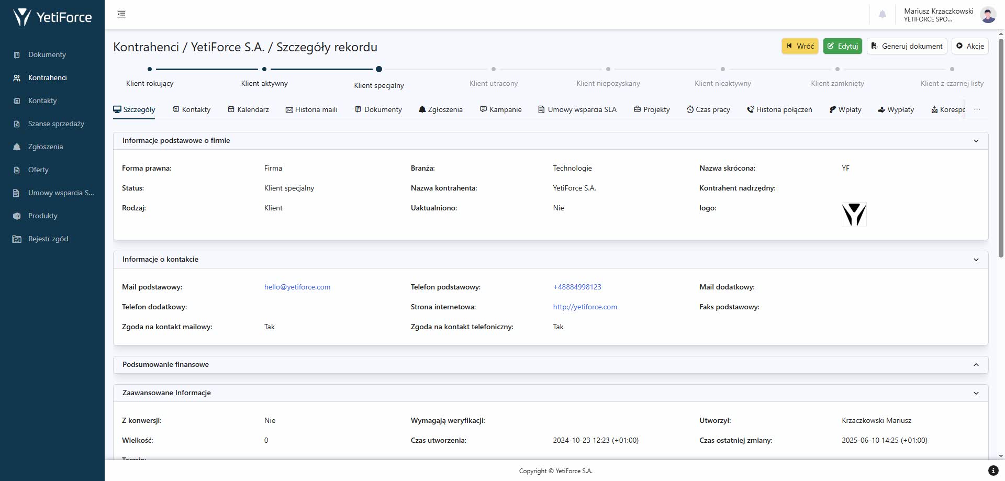Switch to the Projekty tab
1005x481 pixels.
(x=652, y=109)
